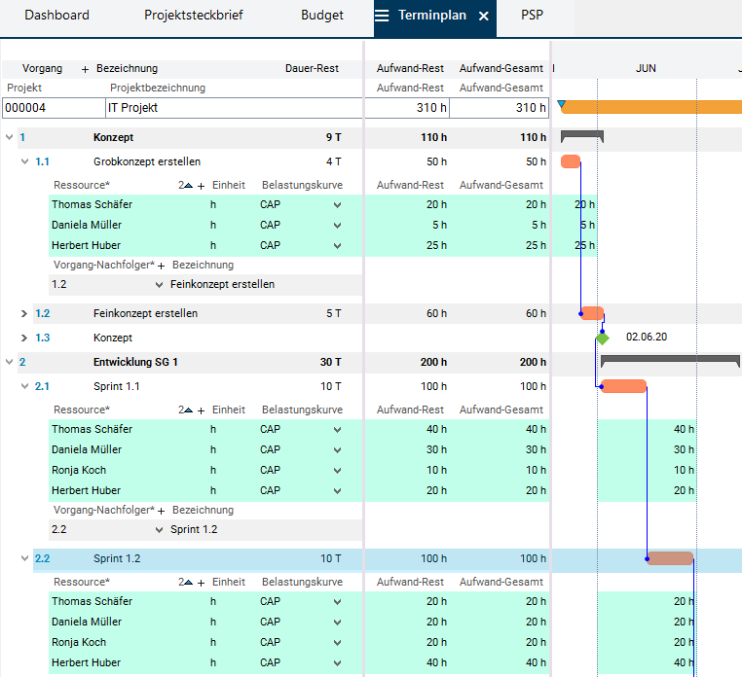Click the Projektbezeichnung field IT Projekt
Image resolution: width=742 pixels, height=677 pixels.
(x=234, y=108)
